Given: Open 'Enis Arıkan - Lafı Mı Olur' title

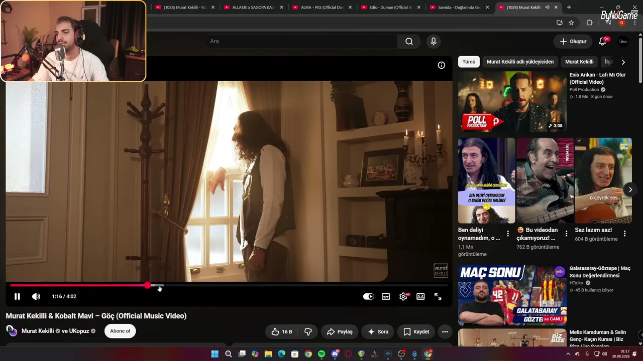Looking at the screenshot, I should 597,78.
